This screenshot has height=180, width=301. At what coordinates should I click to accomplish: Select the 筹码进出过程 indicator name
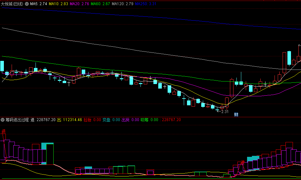click(x=17, y=120)
